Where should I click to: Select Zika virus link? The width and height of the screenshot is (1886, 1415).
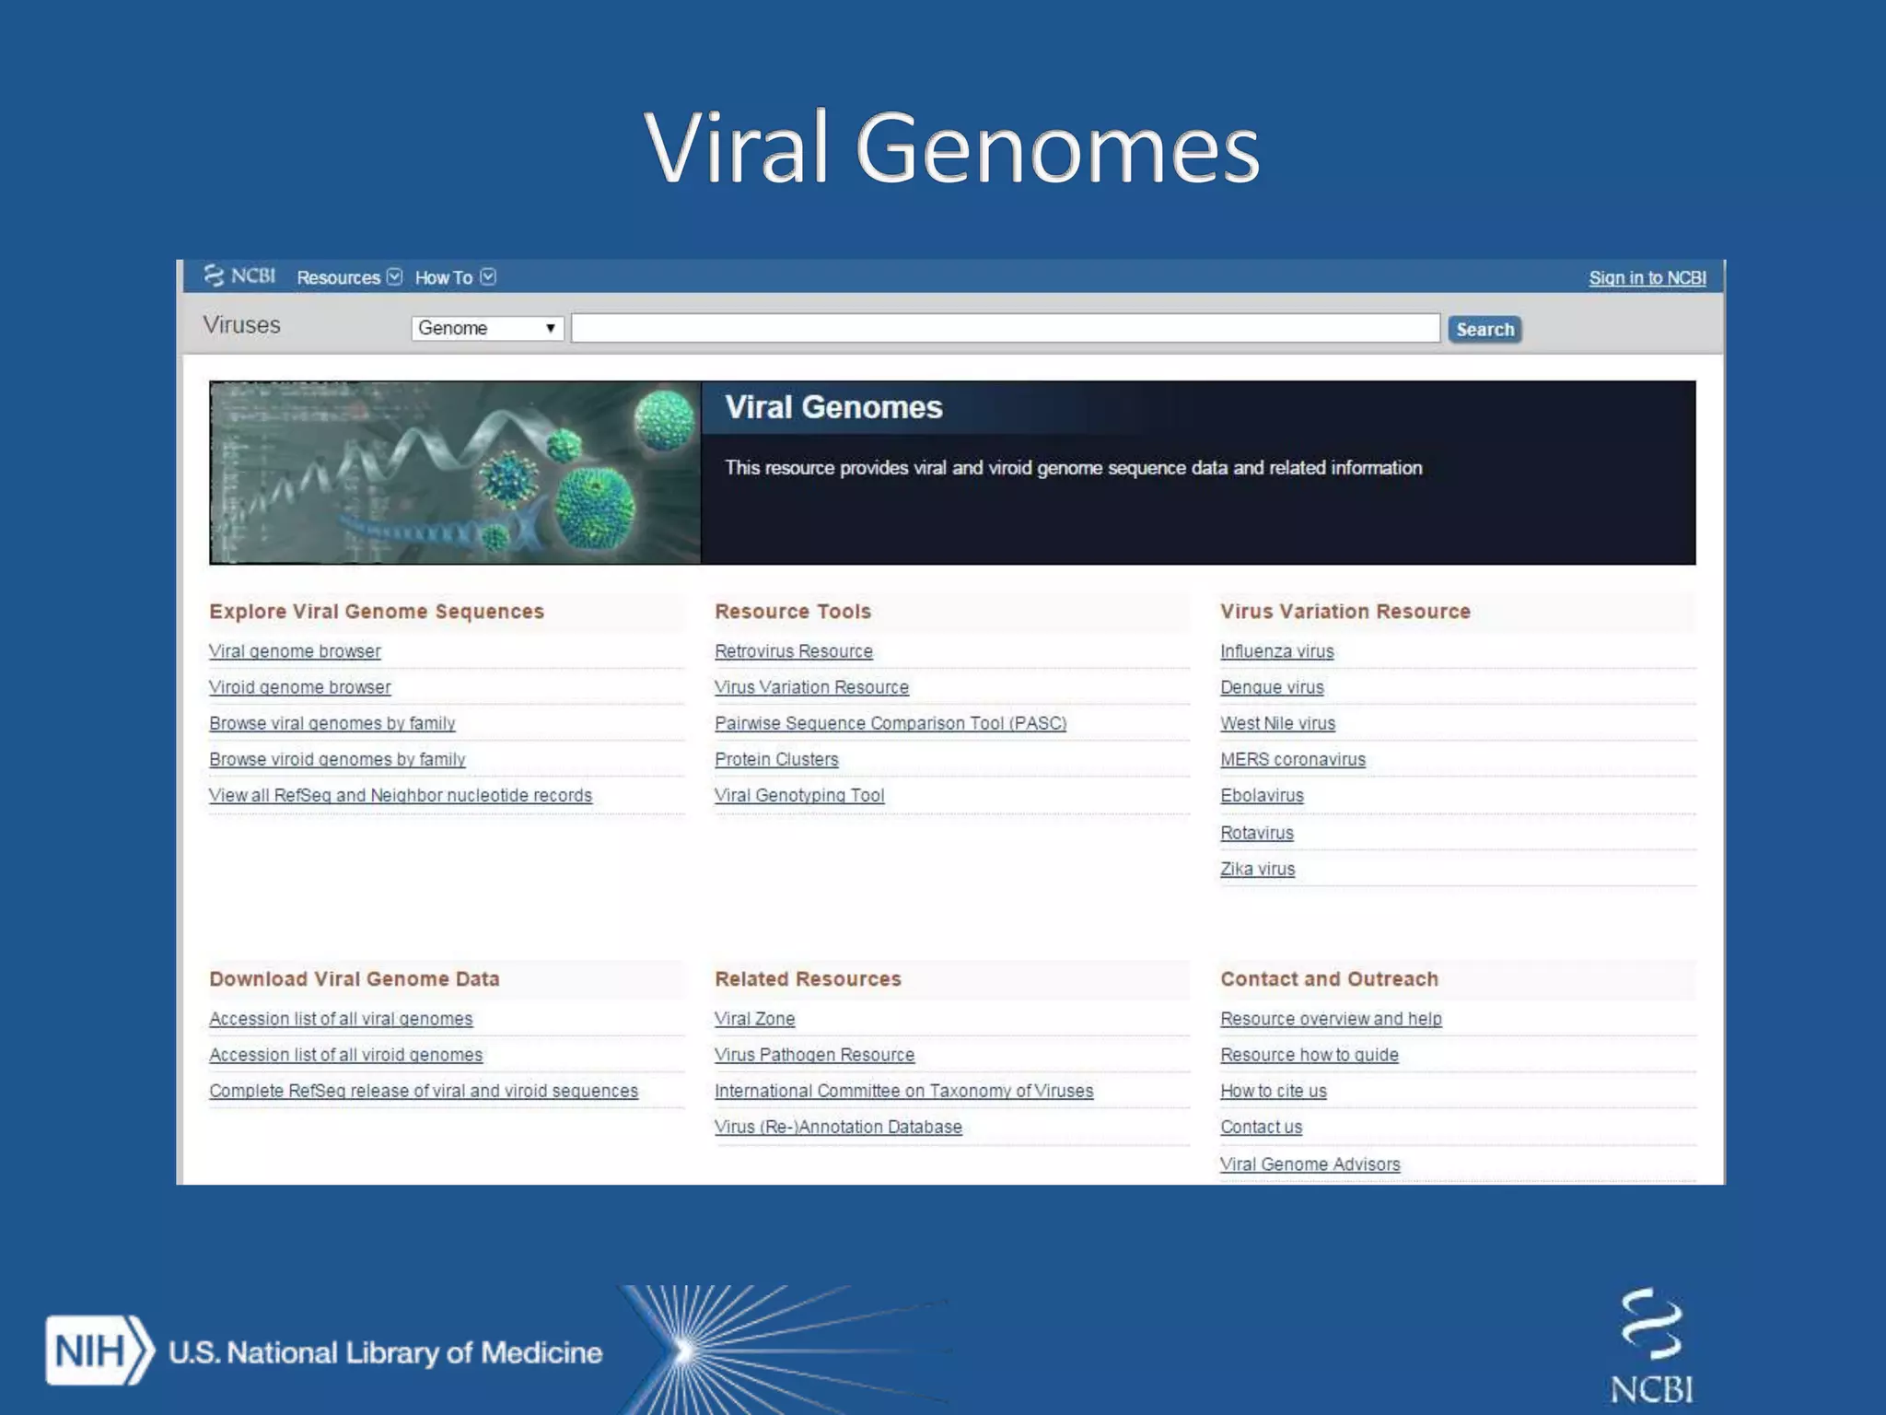tap(1257, 869)
